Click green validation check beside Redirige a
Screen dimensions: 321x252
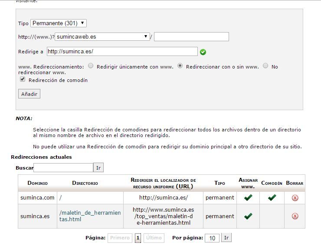coord(203,52)
